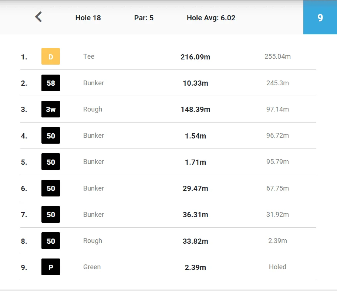This screenshot has width=337, height=291.
Task: Click the Holed result text
Action: tap(277, 267)
